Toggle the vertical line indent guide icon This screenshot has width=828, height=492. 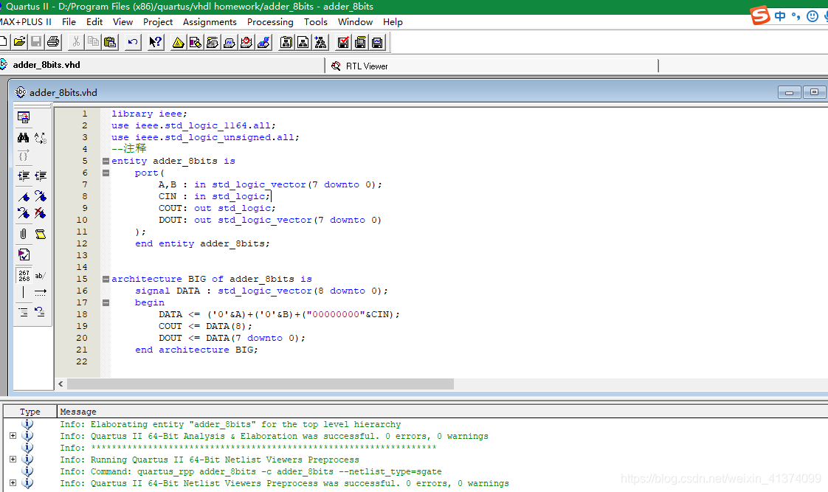(23, 292)
